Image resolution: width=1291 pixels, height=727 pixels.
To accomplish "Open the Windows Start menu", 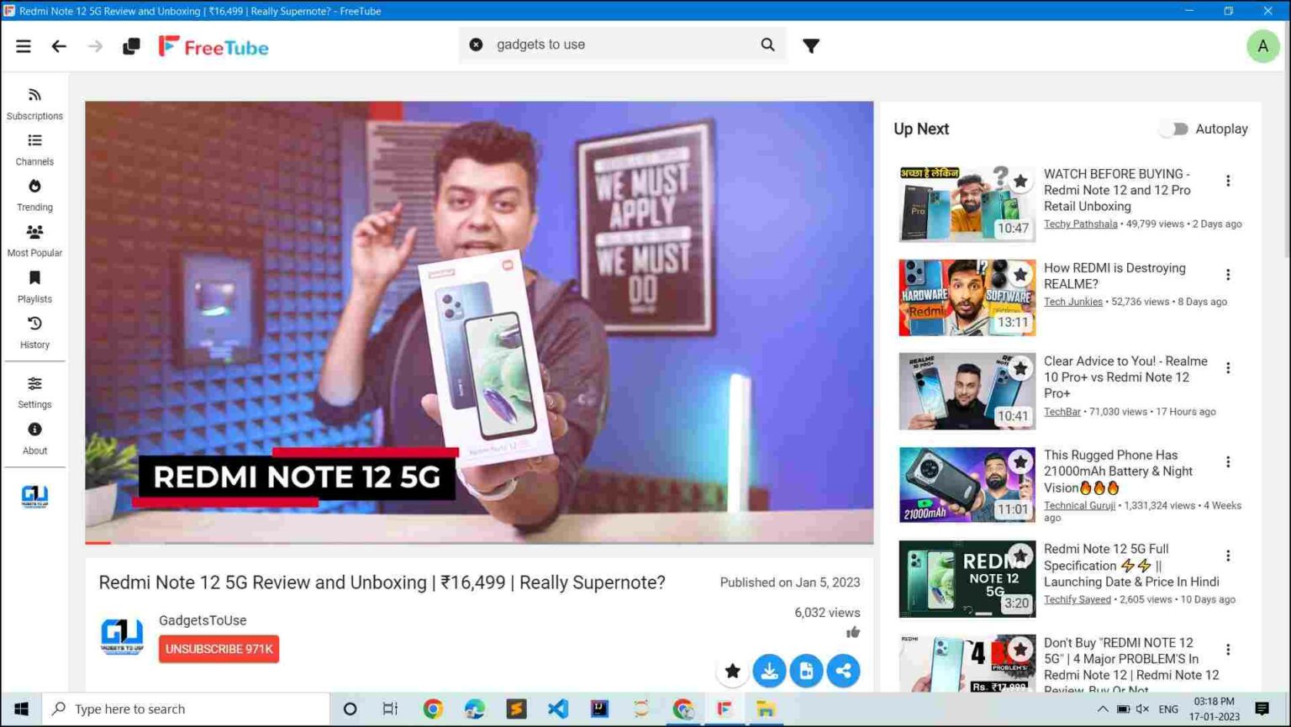I will pos(21,709).
